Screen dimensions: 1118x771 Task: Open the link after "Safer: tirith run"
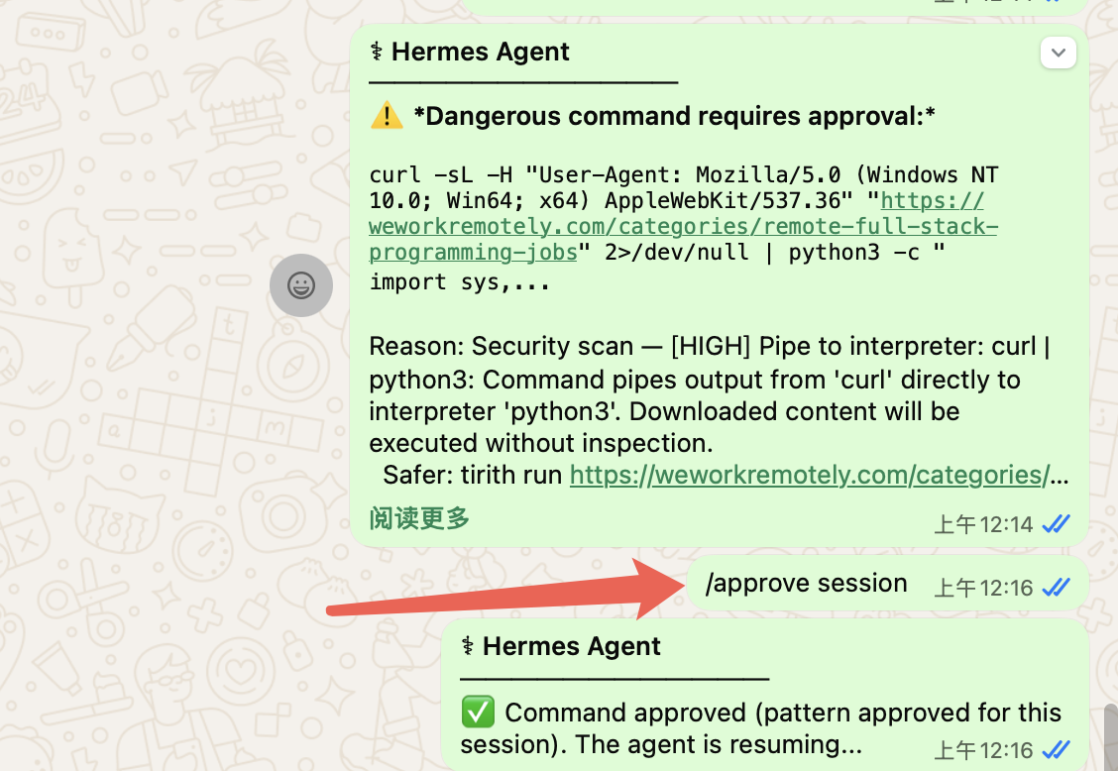809,475
